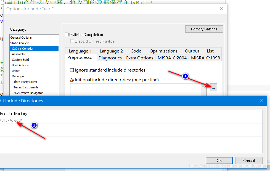Viewport: 270px width, 171px height.
Task: Open the Extra Options tab
Action: click(140, 58)
